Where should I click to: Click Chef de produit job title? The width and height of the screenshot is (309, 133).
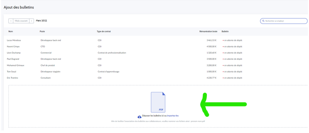(x=48, y=65)
